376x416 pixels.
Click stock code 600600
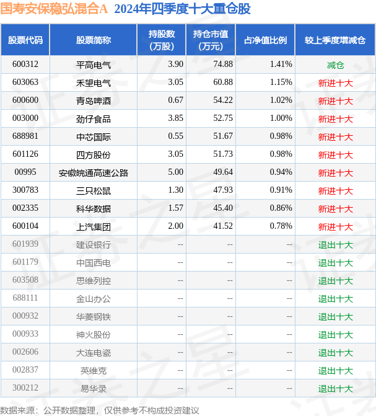click(x=25, y=100)
